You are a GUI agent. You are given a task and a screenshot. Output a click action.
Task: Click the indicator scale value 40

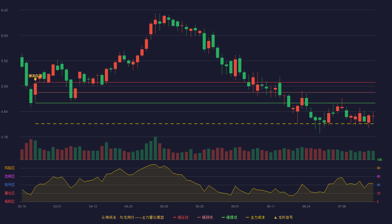click(x=379, y=185)
